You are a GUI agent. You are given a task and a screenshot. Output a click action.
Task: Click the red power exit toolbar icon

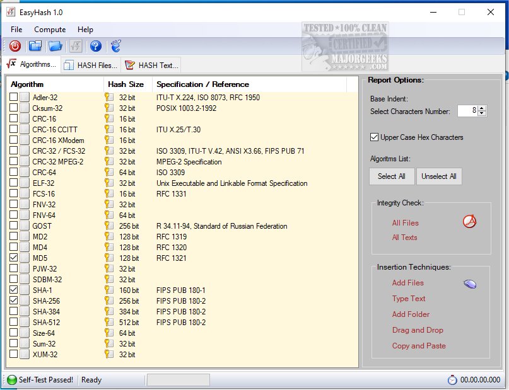click(x=14, y=45)
